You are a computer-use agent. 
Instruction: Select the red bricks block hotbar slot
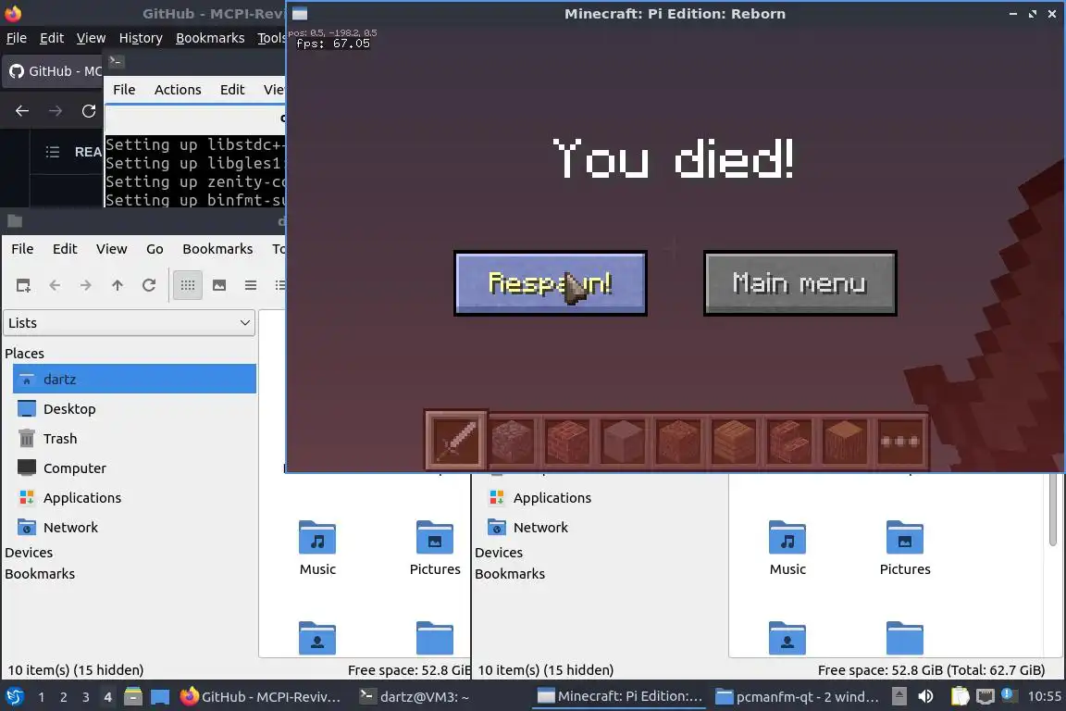[x=567, y=441]
